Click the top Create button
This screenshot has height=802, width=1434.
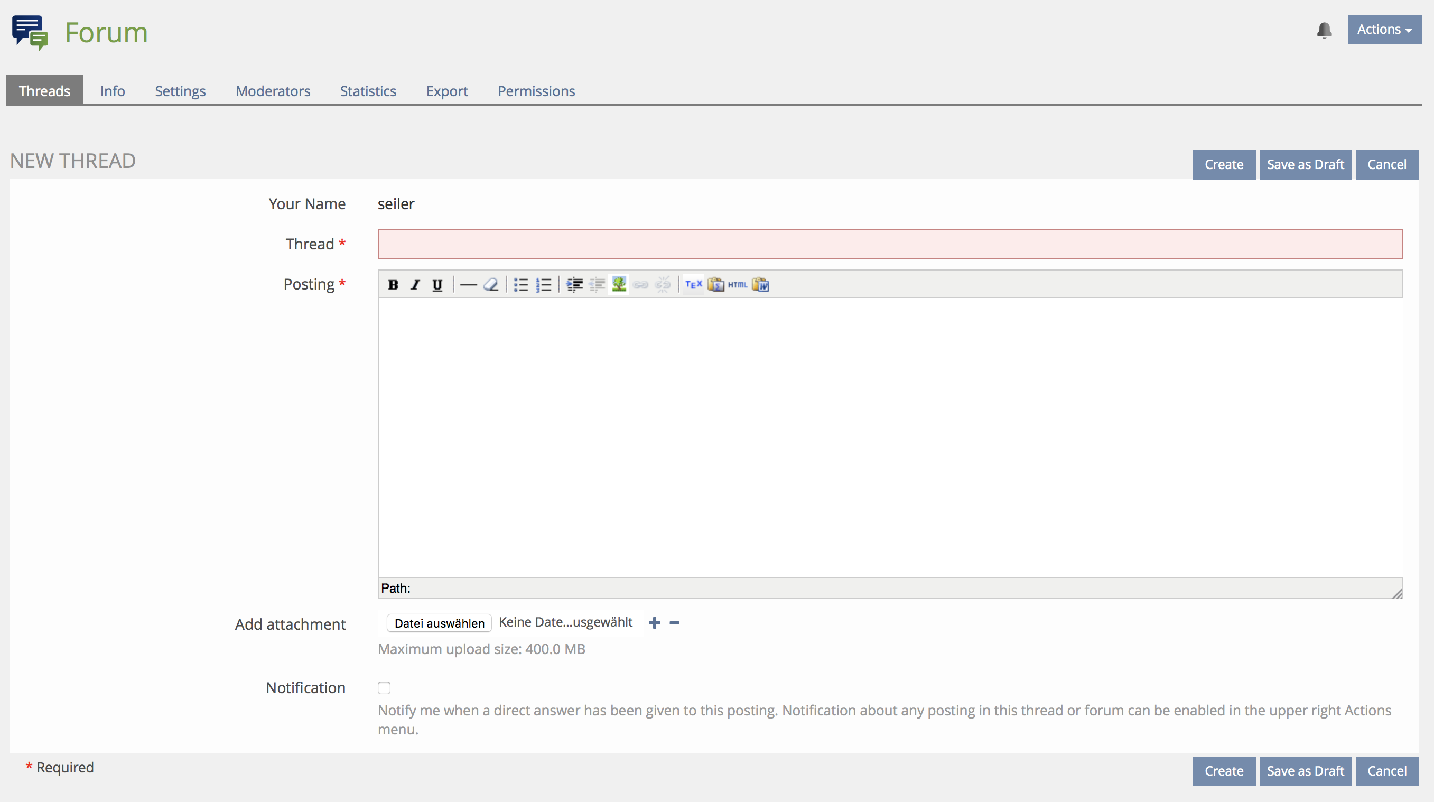[x=1224, y=165]
